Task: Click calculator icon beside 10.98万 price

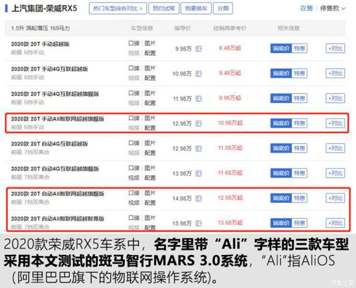Action: click(x=199, y=74)
